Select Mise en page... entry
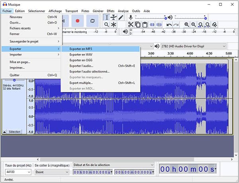The image size is (239, 183). click(x=31, y=62)
